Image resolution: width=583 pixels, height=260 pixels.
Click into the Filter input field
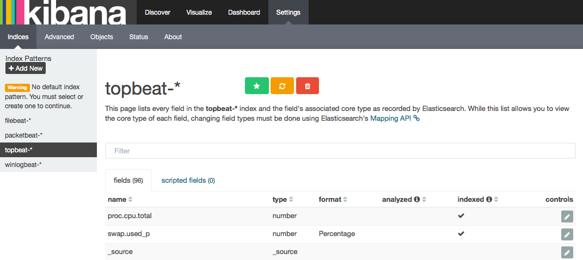click(x=340, y=151)
